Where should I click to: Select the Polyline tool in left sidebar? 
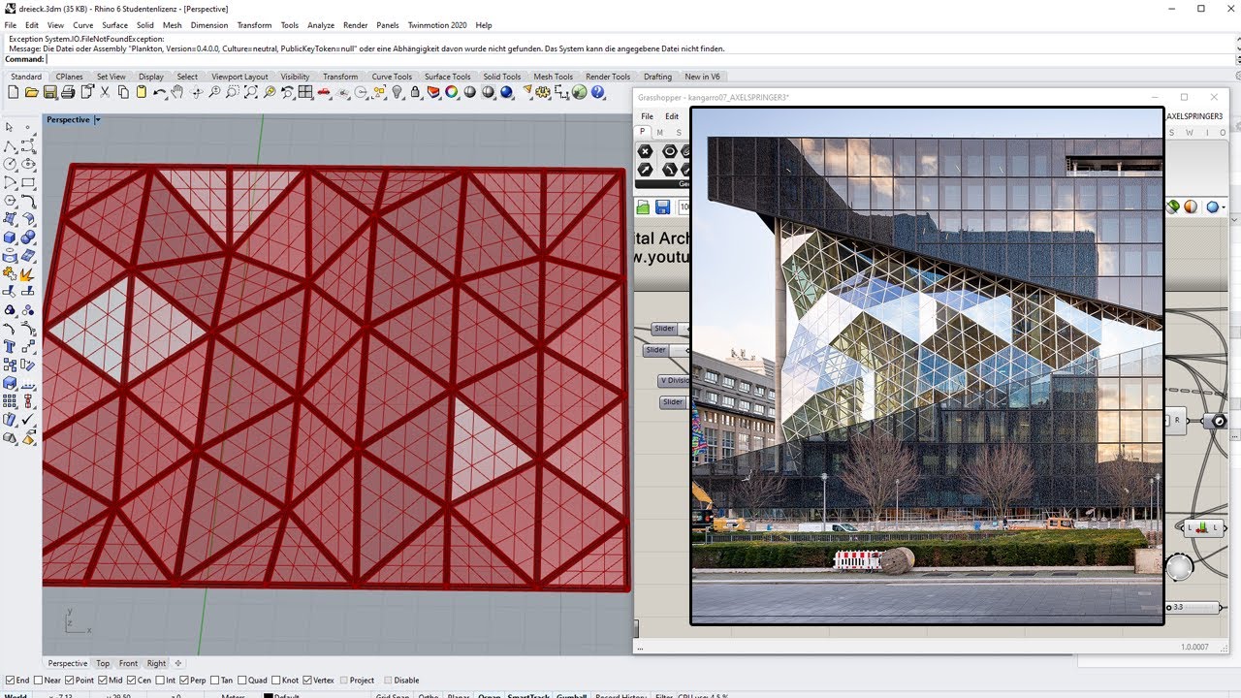[10, 146]
